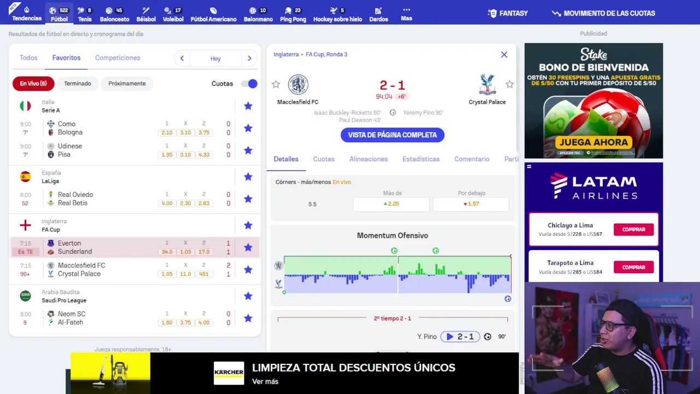Open Como vs Bologna match row
The image size is (700, 394).
tap(135, 128)
